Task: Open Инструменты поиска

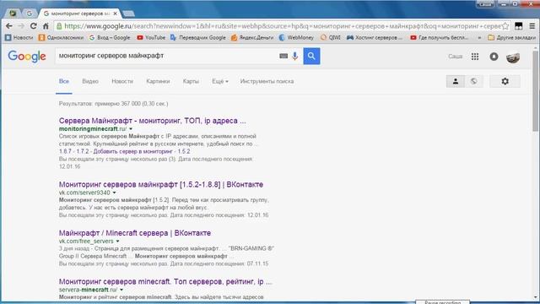Action: click(x=267, y=81)
